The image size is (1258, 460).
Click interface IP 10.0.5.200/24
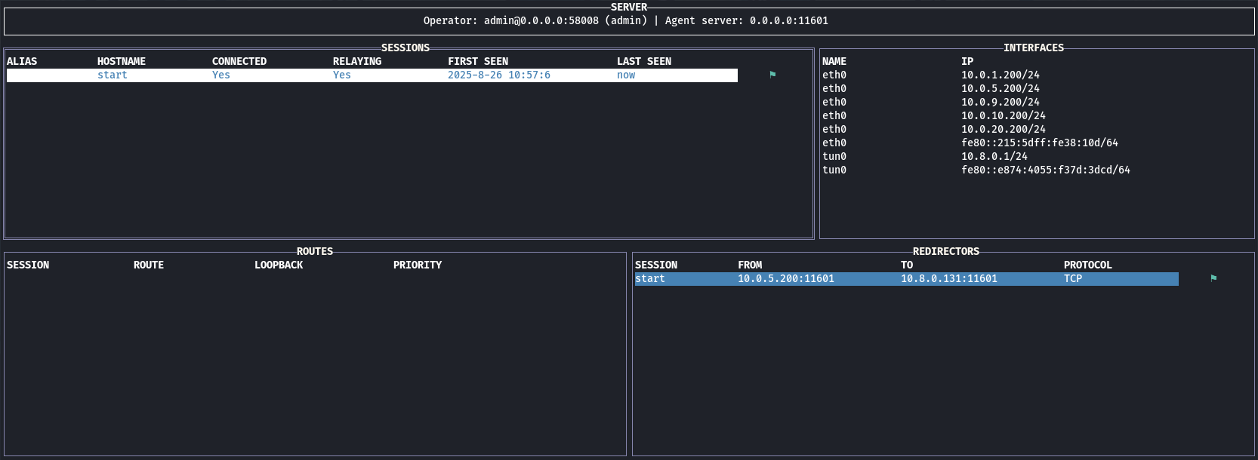pos(1001,89)
